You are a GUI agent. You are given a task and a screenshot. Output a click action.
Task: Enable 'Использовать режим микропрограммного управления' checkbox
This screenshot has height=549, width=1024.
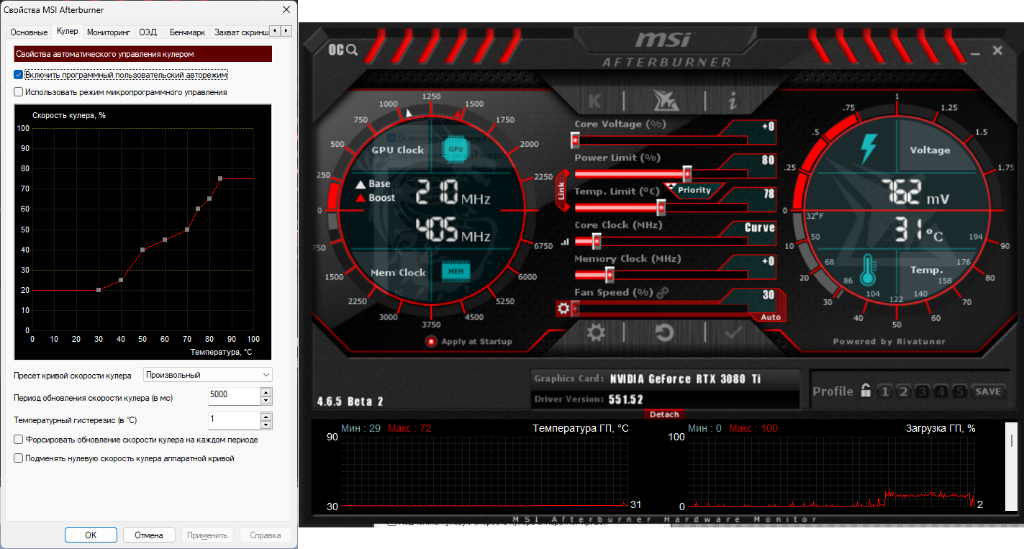tap(19, 92)
